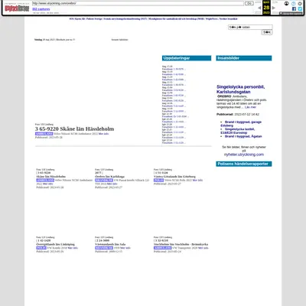Image resolution: width=306 pixels, height=306 pixels.
Task: Click Mer info for Stockholms län Stockholm
Action: pos(203,248)
